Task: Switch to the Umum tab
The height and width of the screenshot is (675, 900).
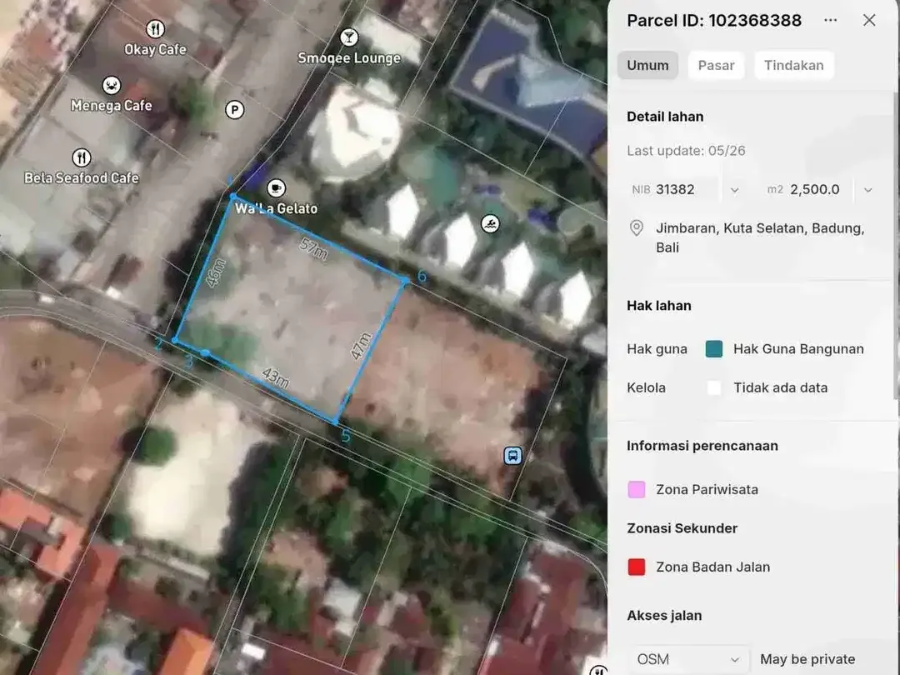Action: [x=647, y=65]
